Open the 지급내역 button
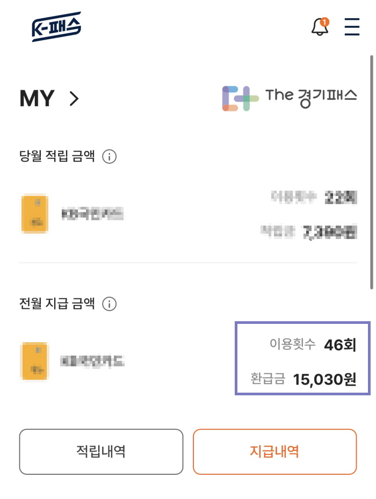This screenshot has width=376, height=499. 275,452
